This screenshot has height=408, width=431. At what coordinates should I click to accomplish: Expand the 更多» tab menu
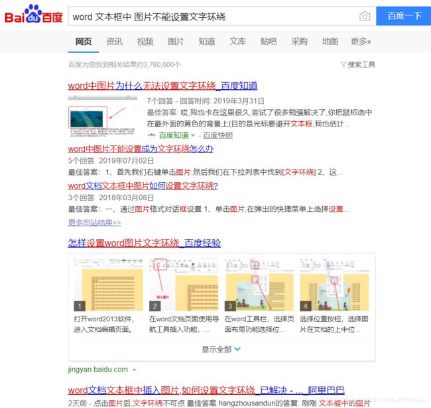tap(361, 42)
